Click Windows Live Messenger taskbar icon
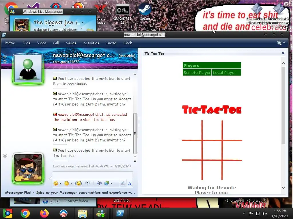Viewport: 293px width, 219px height. point(101,213)
